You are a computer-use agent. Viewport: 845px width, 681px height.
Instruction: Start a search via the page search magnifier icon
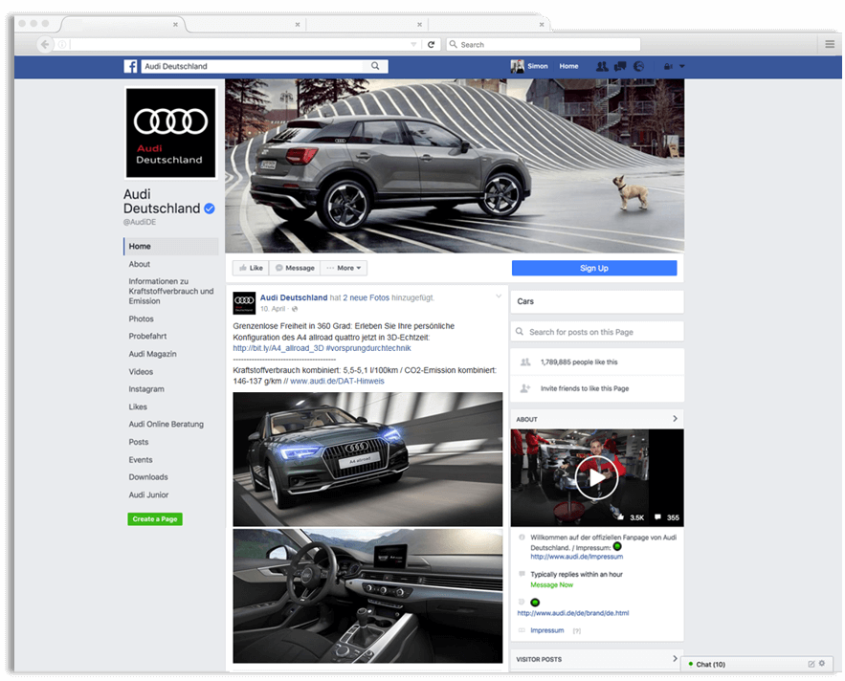coord(377,66)
